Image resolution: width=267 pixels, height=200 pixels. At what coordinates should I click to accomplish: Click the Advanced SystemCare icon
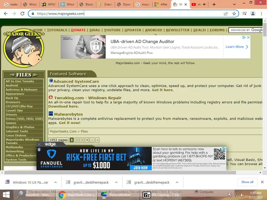(x=51, y=80)
